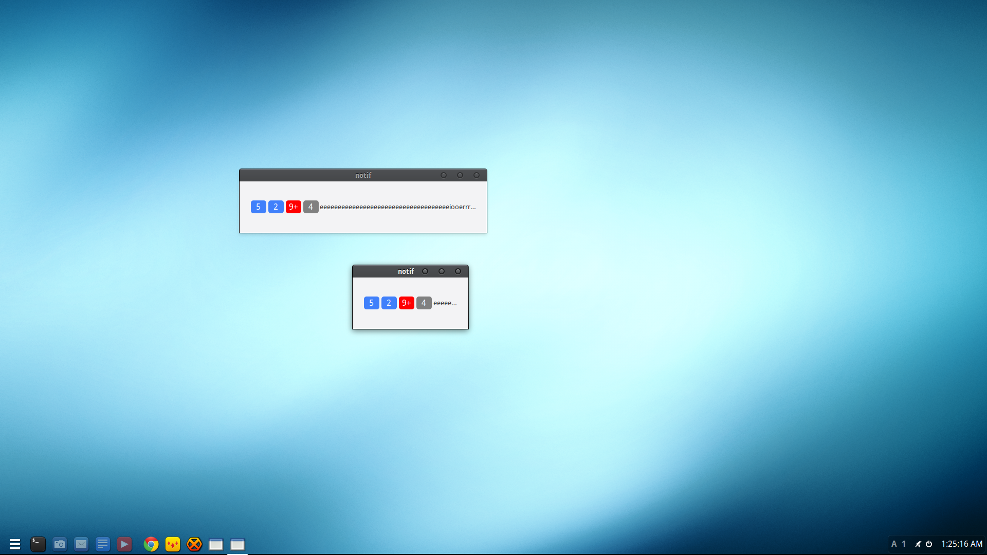Launch Google Chrome from the taskbar
Image resolution: width=987 pixels, height=555 pixels.
[151, 544]
